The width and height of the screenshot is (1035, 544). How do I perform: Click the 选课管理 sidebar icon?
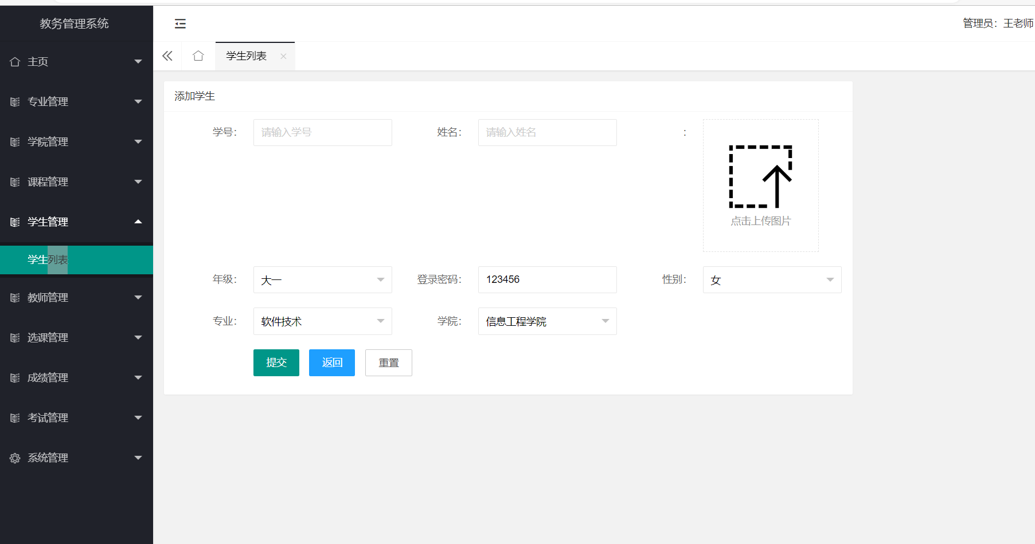(x=15, y=338)
